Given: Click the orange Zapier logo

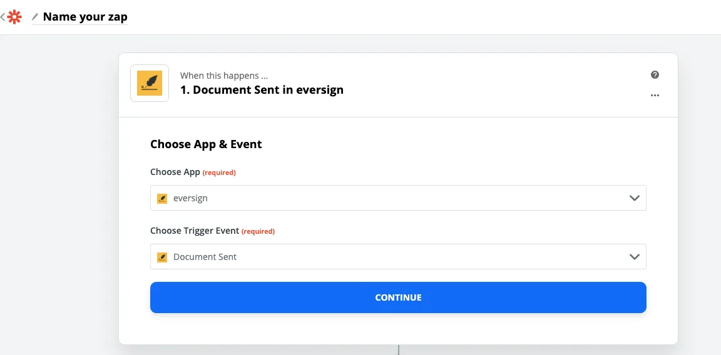Looking at the screenshot, I should point(14,17).
